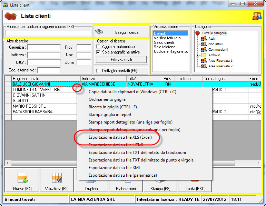Focus the Indirizzo search field

(x=44, y=55)
